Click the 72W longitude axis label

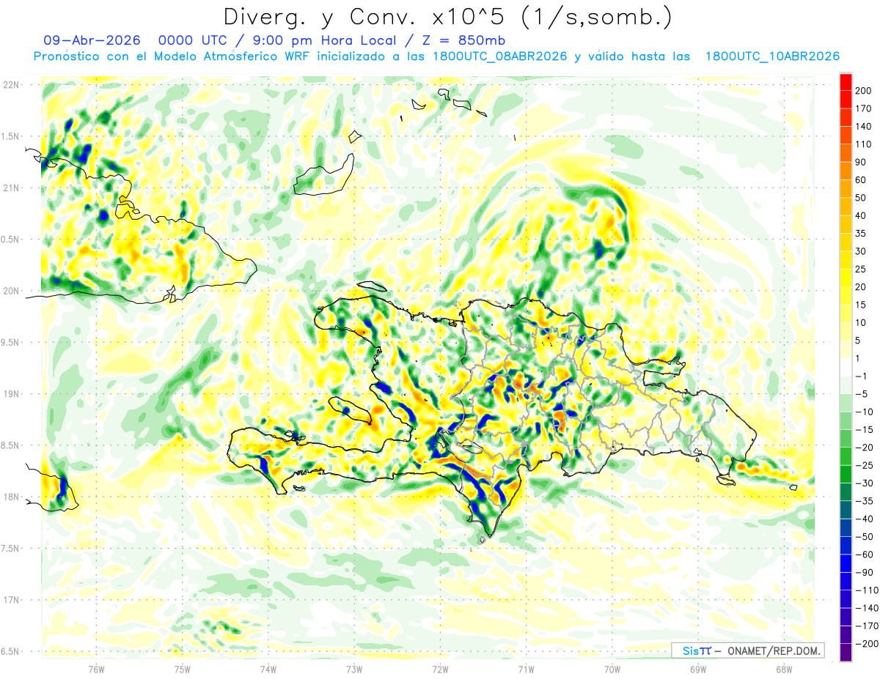(440, 669)
